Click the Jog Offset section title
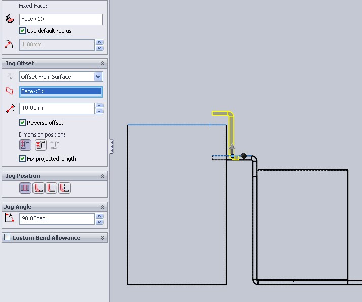362x302 pixels. coord(20,63)
